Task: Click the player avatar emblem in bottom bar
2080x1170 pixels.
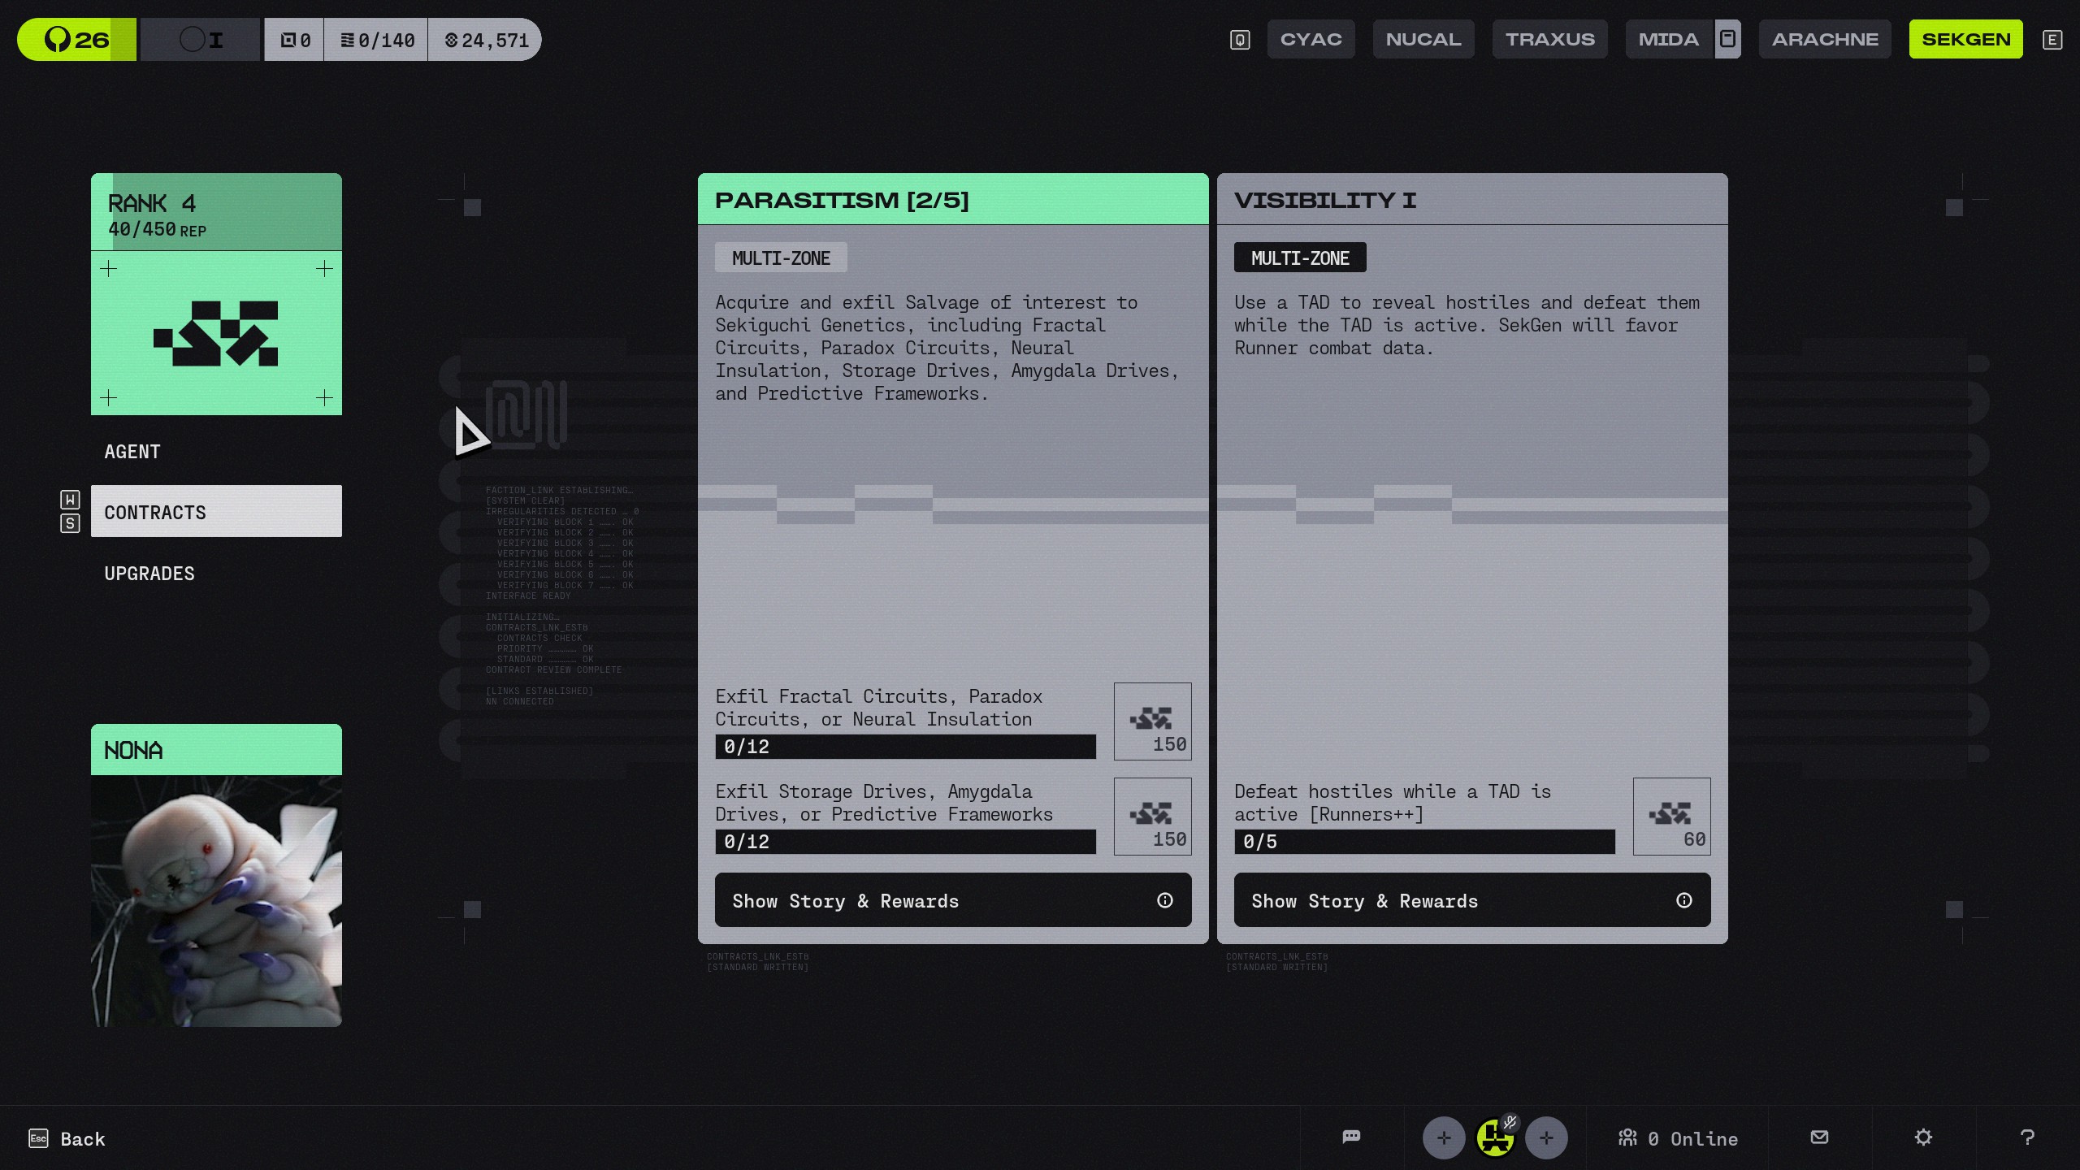Action: [1495, 1137]
